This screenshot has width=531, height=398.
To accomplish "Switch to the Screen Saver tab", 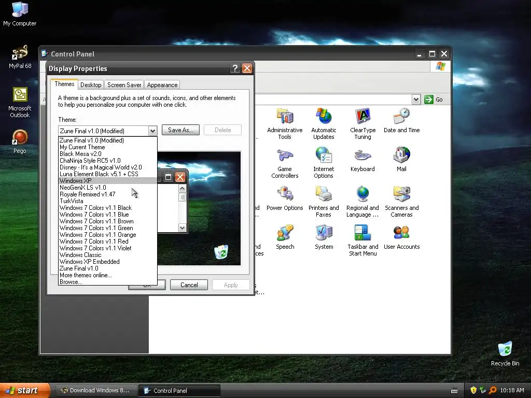I will pyautogui.click(x=124, y=85).
